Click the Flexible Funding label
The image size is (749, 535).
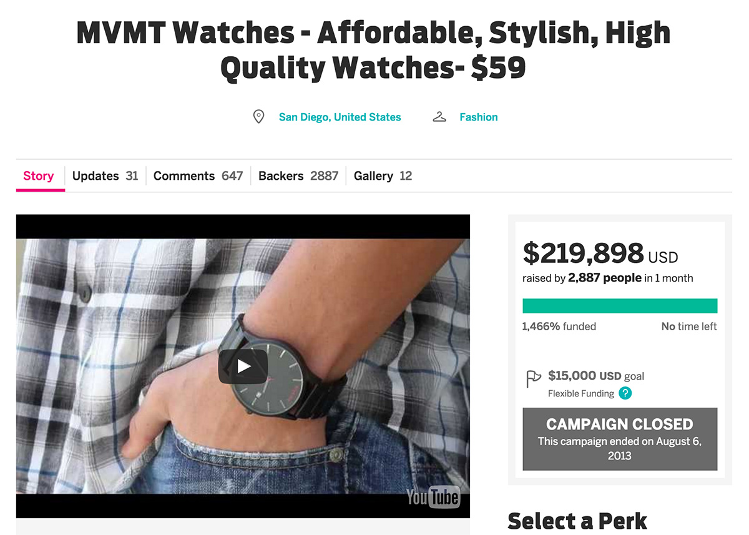581,394
